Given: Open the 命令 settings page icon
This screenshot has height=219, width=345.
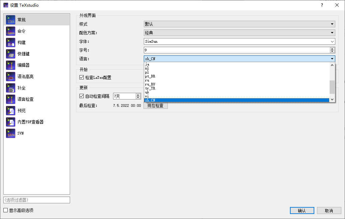Looking at the screenshot, I should pyautogui.click(x=10, y=31).
